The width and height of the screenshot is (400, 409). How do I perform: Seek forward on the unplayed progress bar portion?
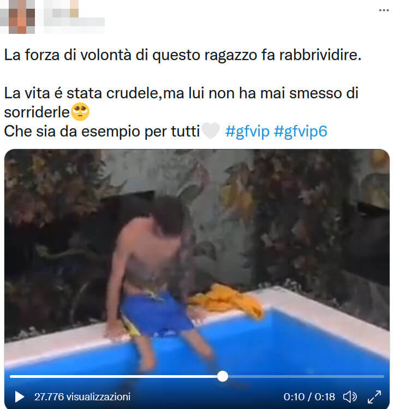(306, 376)
